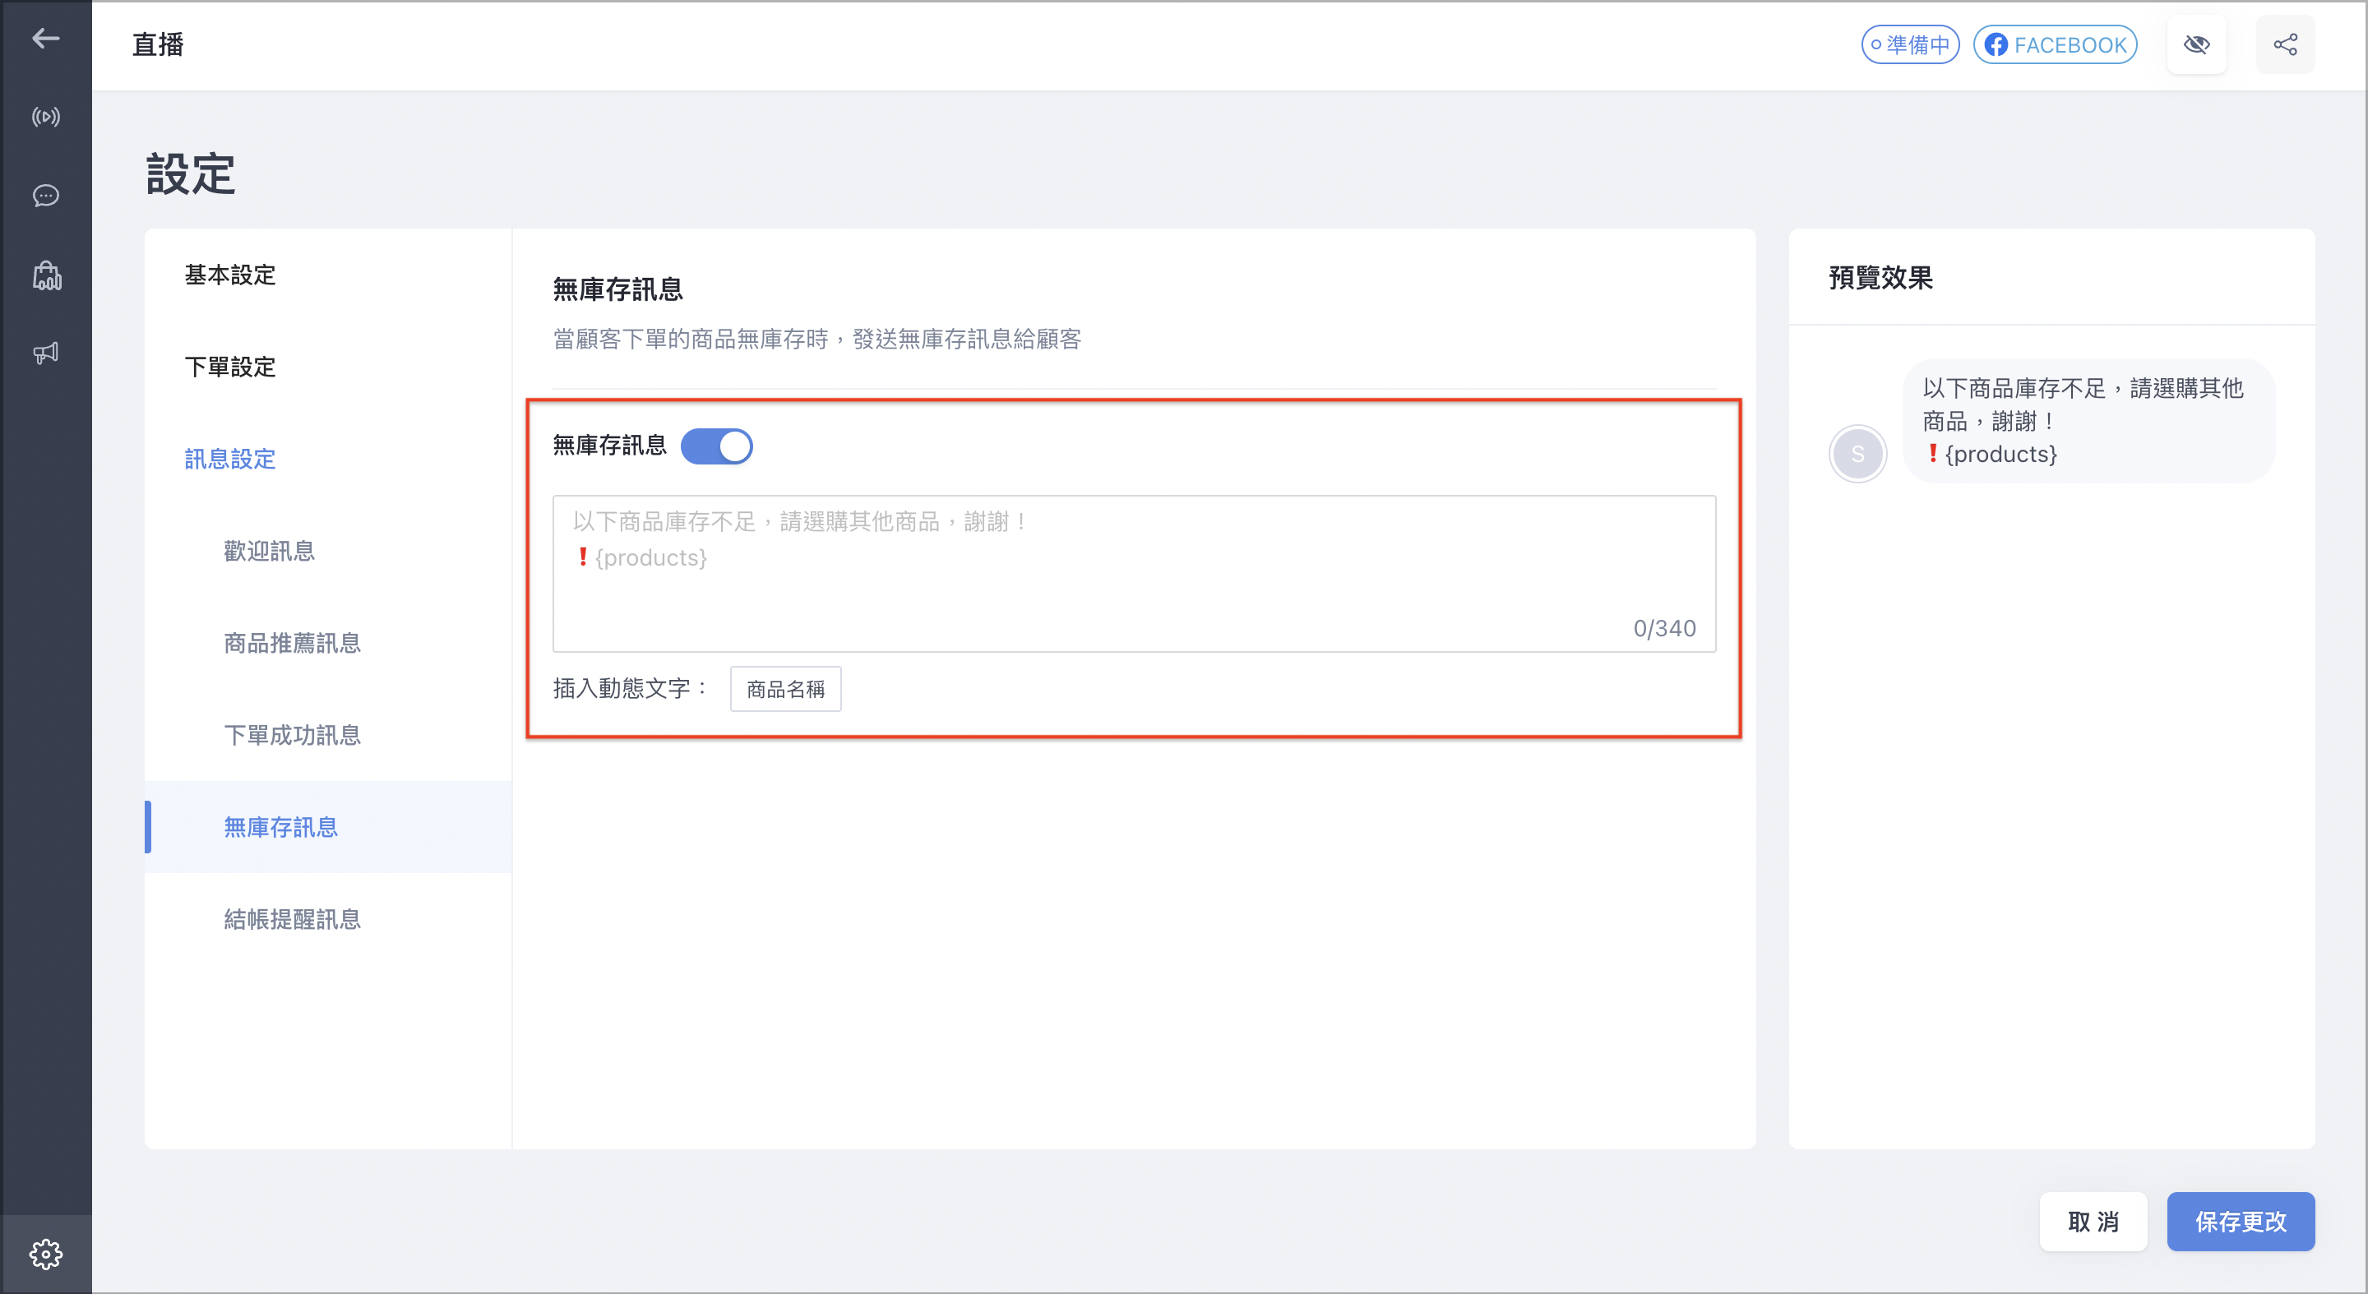
Task: Go back using the left arrow icon
Action: [45, 39]
